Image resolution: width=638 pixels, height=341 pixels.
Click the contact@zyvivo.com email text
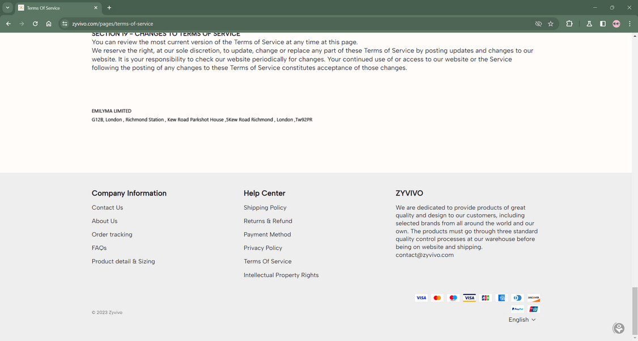coord(424,255)
